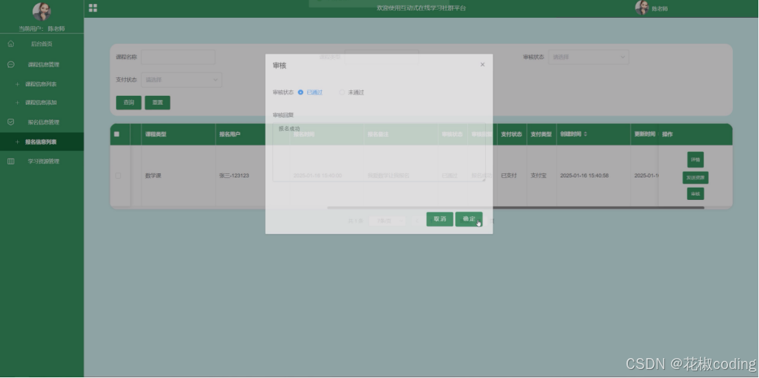This screenshot has width=759, height=378.
Task: Open 课程信息列表 in the sidebar
Action: tap(42, 84)
